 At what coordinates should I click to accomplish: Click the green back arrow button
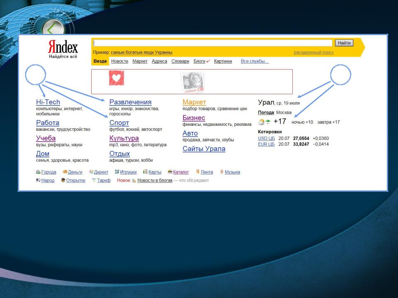pos(53,28)
